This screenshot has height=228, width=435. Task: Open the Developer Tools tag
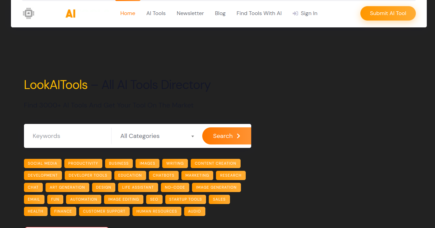88,175
